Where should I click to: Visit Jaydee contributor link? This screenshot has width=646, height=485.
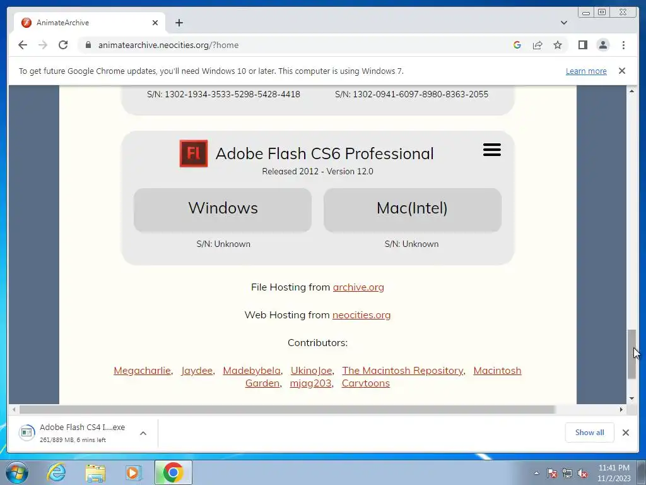(x=197, y=370)
